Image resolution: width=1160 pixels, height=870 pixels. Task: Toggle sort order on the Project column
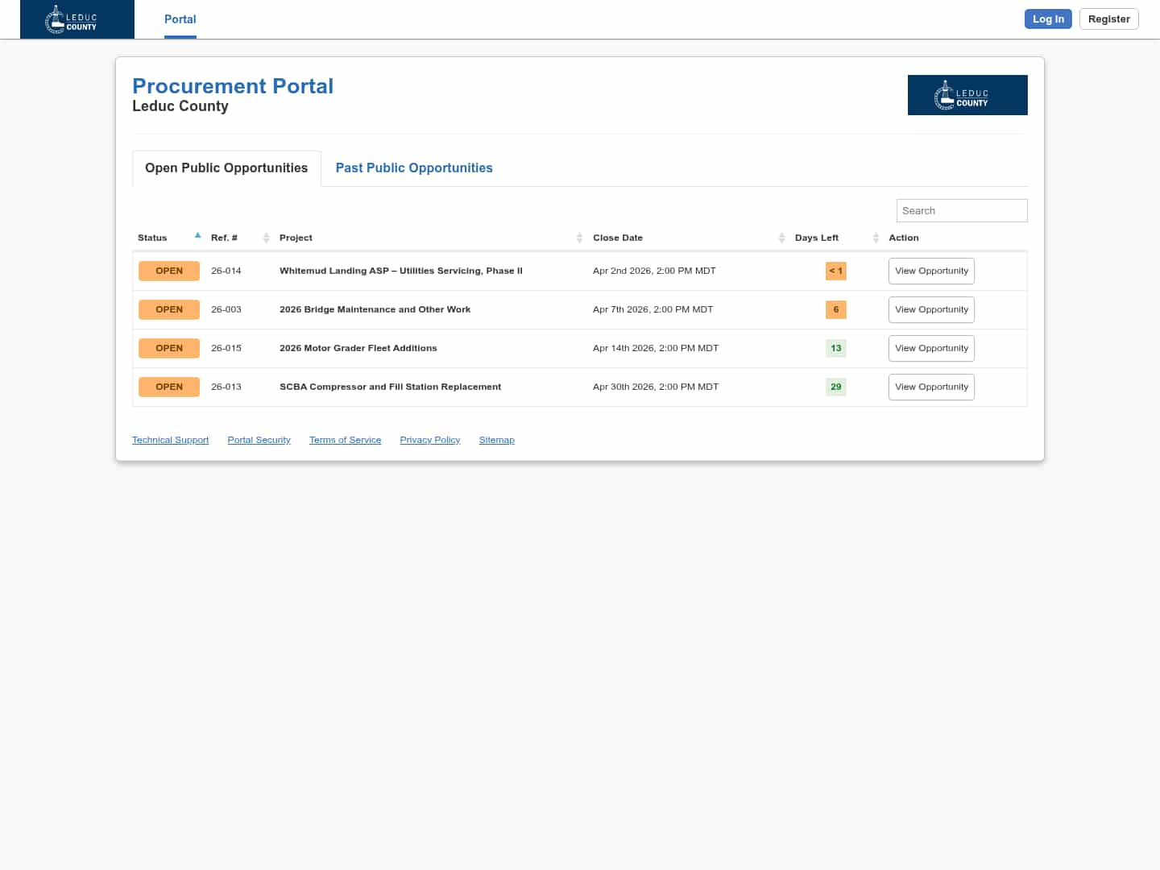pos(579,237)
